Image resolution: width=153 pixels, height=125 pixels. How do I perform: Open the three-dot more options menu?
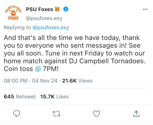145,9
